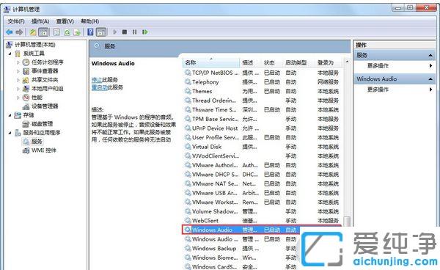Click the Up one level toolbar icon
Image resolution: width=440 pixels, height=270 pixels.
tap(33, 32)
